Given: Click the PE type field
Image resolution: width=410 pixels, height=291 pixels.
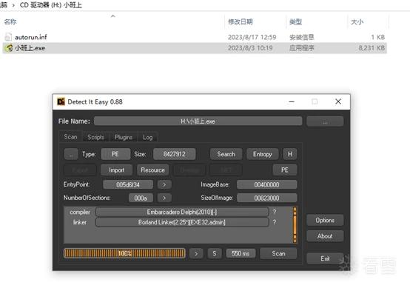Looking at the screenshot, I should [x=115, y=154].
